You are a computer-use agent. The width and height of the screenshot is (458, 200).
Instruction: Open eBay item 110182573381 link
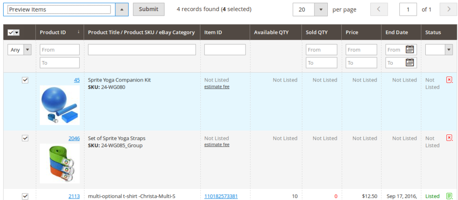[221, 196]
